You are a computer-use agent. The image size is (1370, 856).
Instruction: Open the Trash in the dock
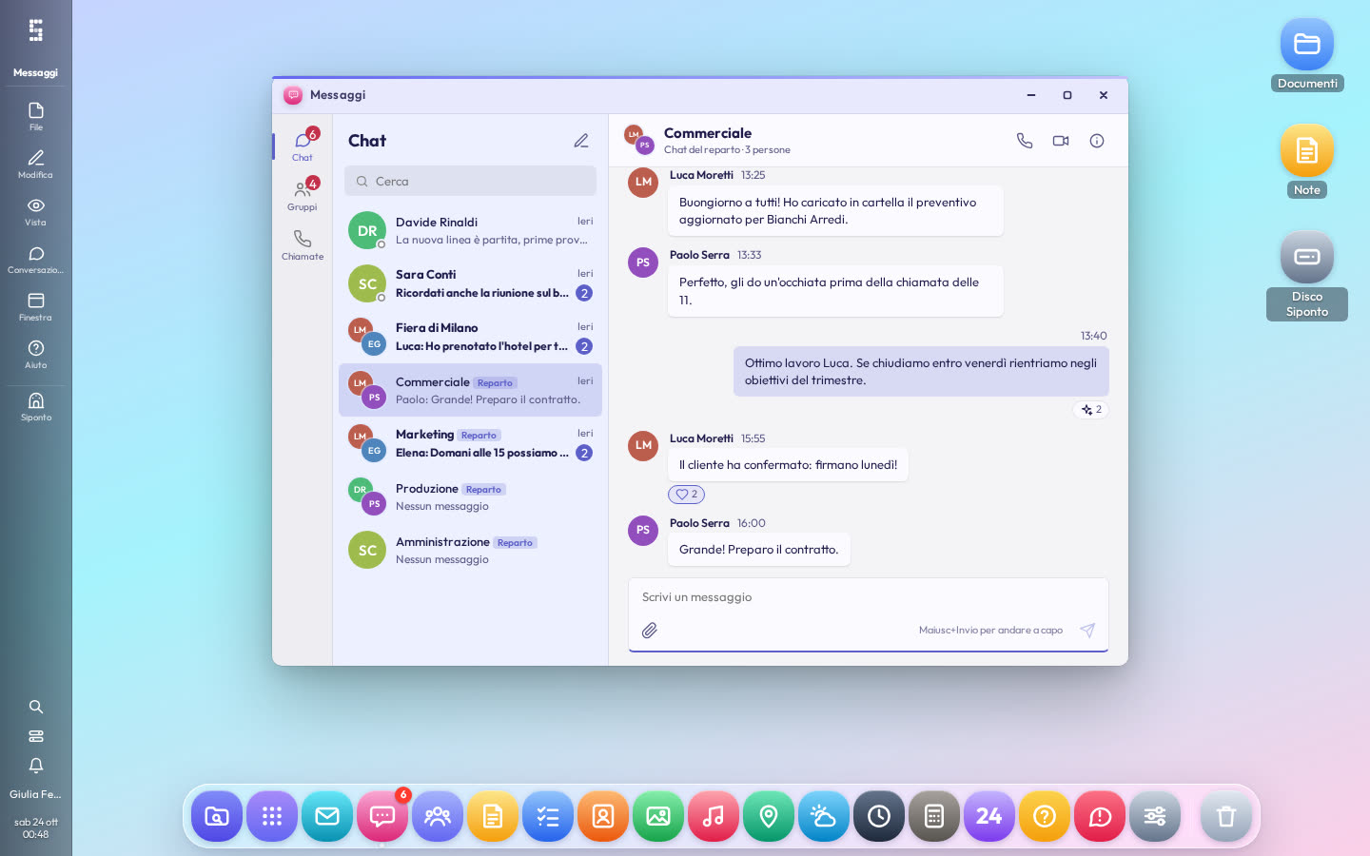click(1226, 816)
